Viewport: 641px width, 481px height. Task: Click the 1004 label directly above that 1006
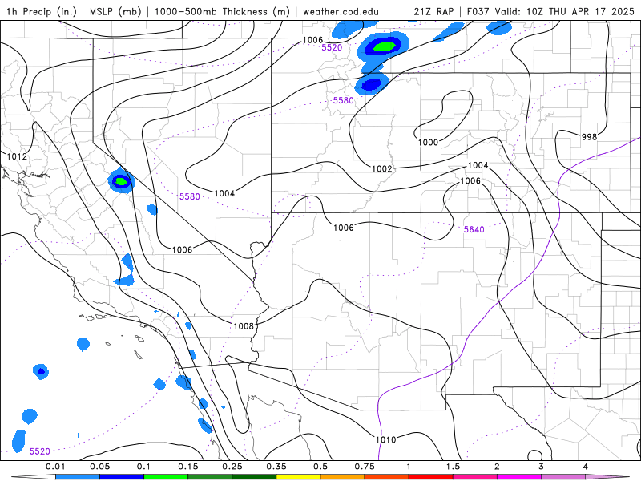478,165
